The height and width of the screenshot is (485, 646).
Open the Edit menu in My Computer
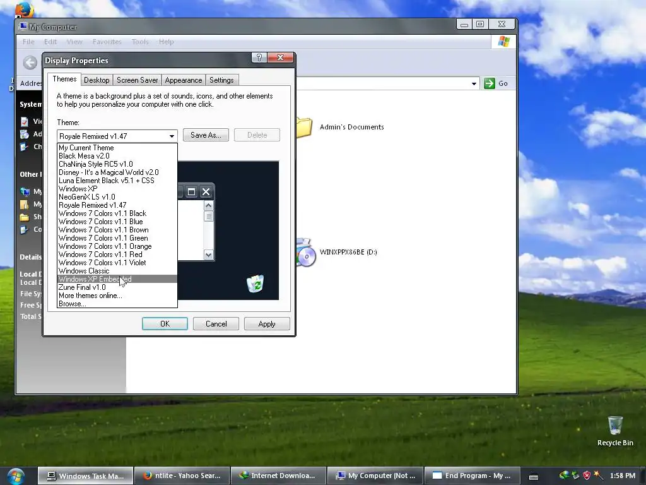pos(50,42)
